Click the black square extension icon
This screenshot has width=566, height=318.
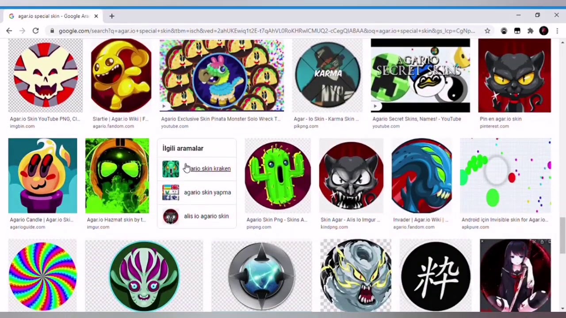(x=517, y=30)
